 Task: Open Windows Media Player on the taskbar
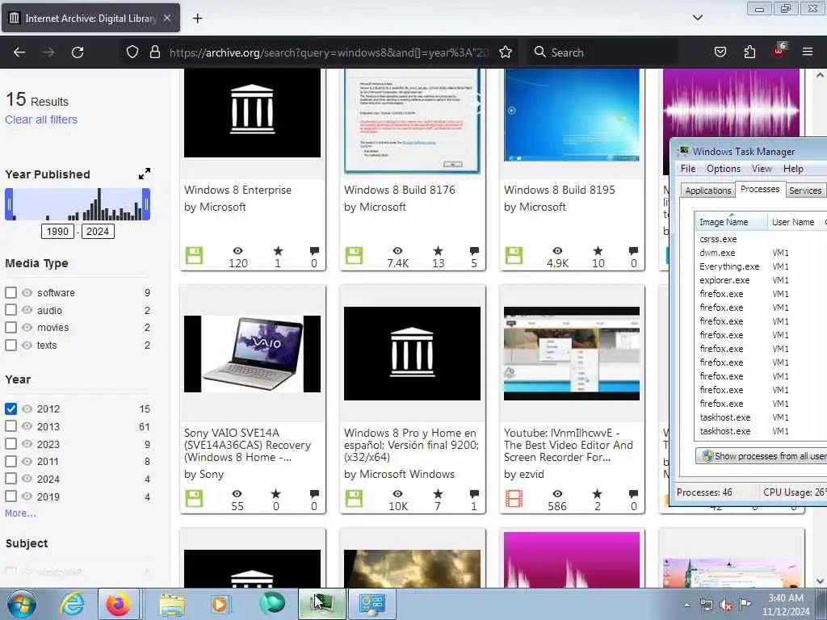pos(220,604)
